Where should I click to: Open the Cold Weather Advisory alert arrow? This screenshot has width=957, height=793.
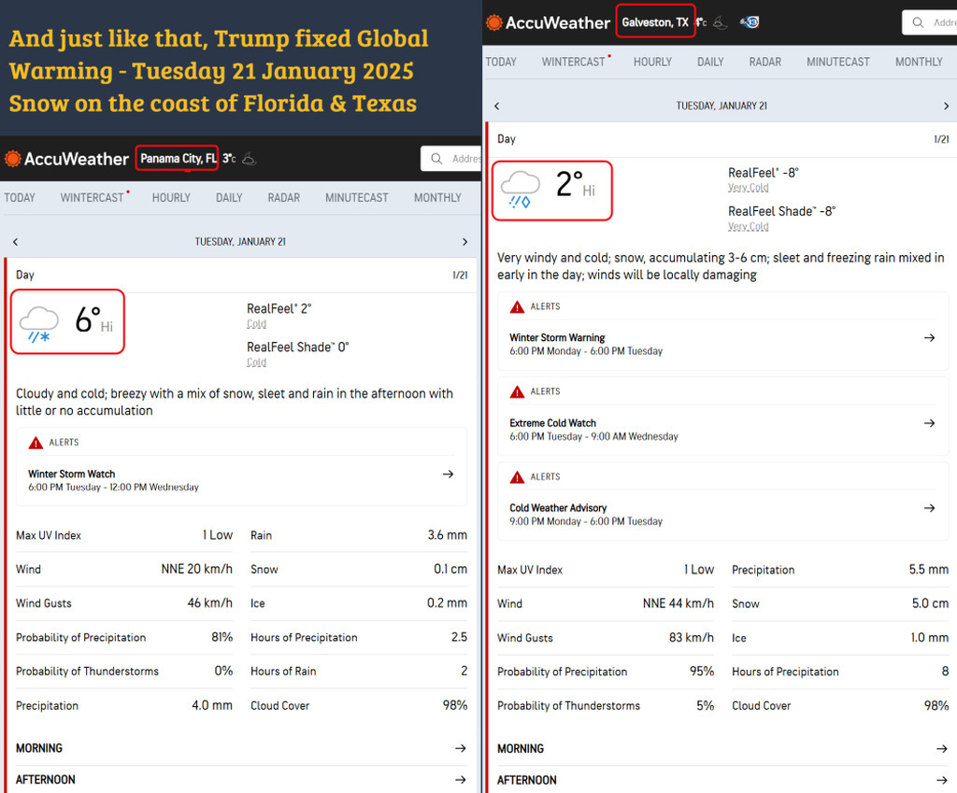tap(929, 508)
